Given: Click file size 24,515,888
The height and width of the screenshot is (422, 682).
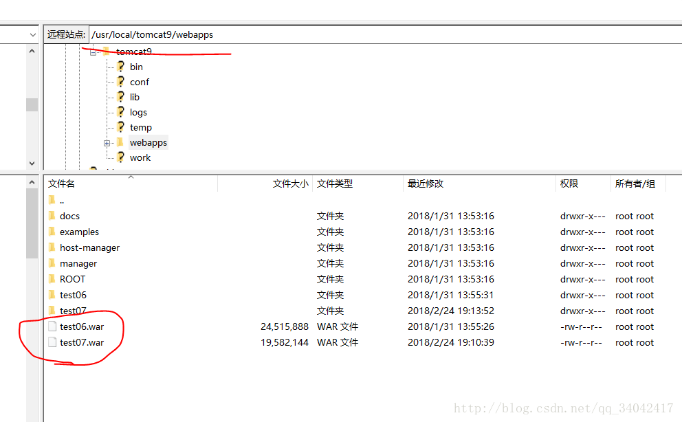Looking at the screenshot, I should pyautogui.click(x=285, y=327).
